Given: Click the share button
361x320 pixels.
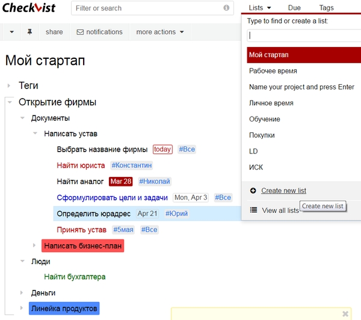Looking at the screenshot, I should 54,32.
